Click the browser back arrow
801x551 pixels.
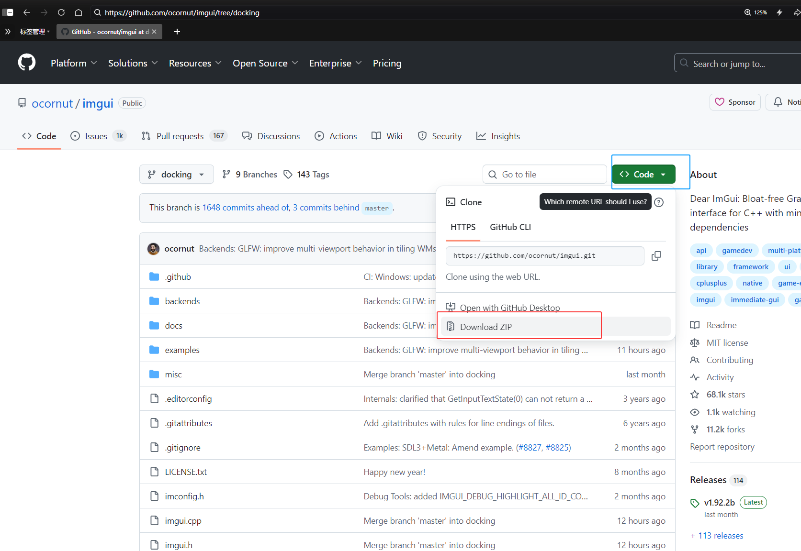click(x=27, y=12)
